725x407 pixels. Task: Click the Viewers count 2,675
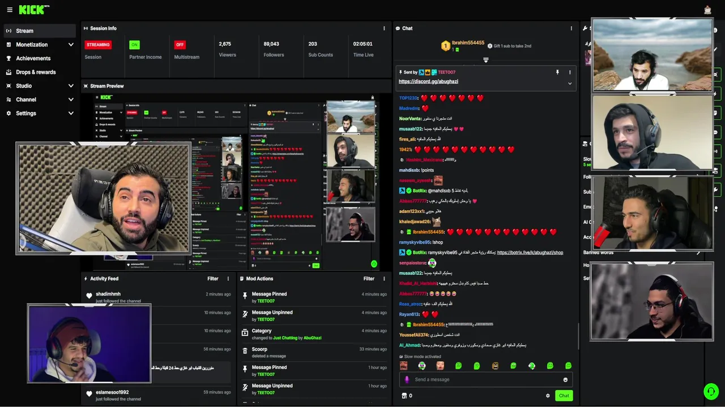pyautogui.click(x=225, y=44)
